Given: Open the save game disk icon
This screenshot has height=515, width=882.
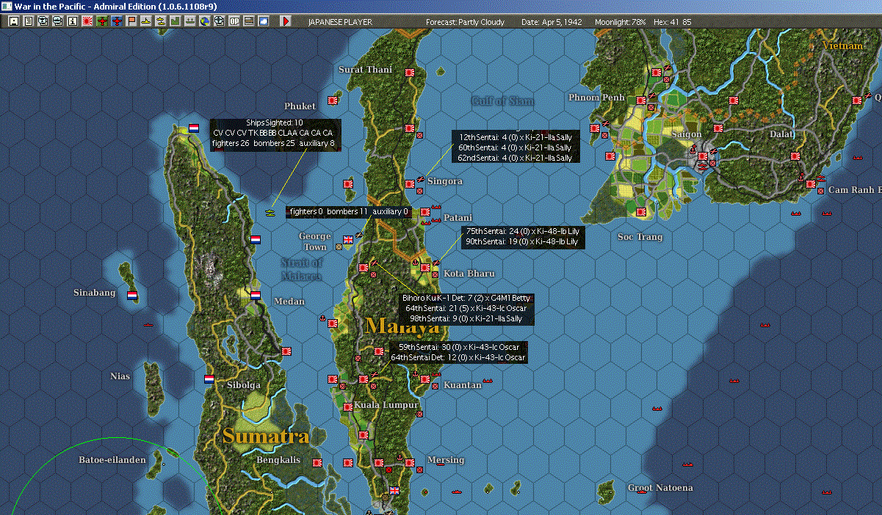Looking at the screenshot, I should pyautogui.click(x=14, y=21).
